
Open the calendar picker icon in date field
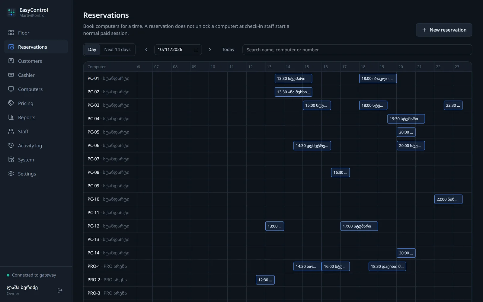tap(196, 50)
